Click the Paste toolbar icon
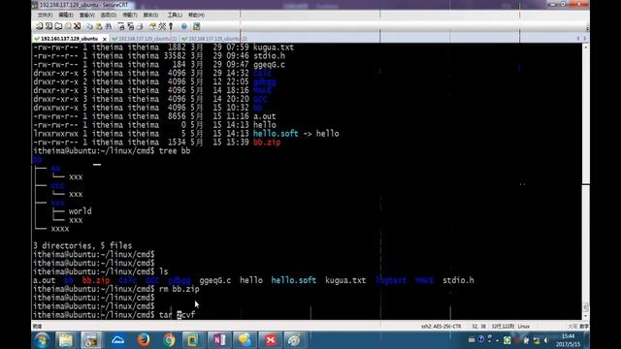The width and height of the screenshot is (621, 349). click(99, 26)
